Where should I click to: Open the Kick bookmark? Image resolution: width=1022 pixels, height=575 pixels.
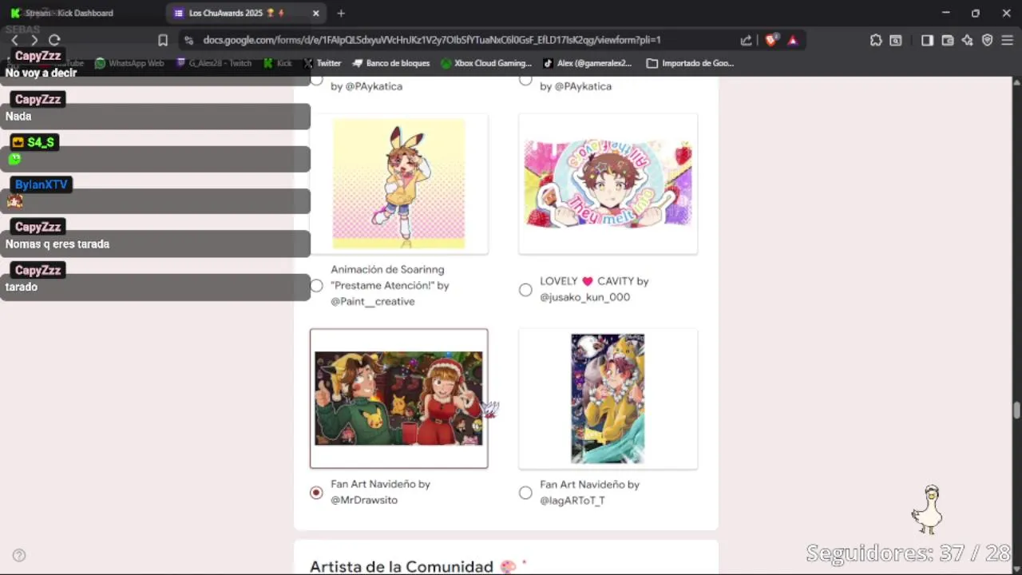tap(278, 63)
